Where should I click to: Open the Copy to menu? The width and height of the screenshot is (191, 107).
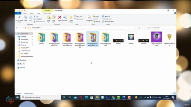(x=54, y=19)
